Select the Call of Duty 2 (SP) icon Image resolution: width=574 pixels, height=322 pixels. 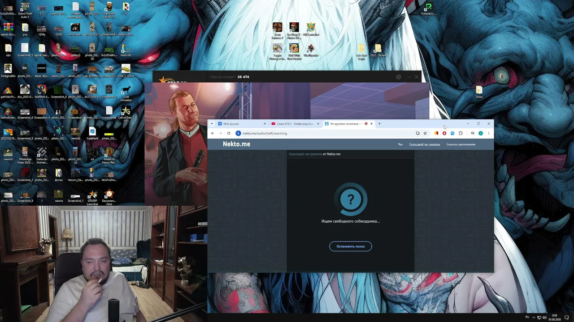coord(126,114)
